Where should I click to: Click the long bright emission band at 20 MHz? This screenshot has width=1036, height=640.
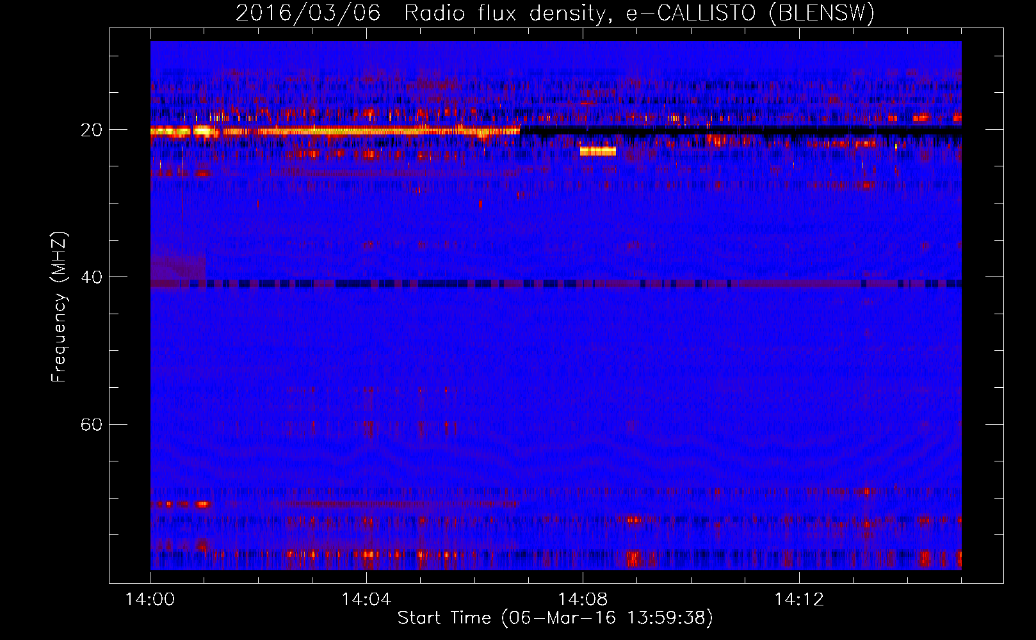[335, 131]
